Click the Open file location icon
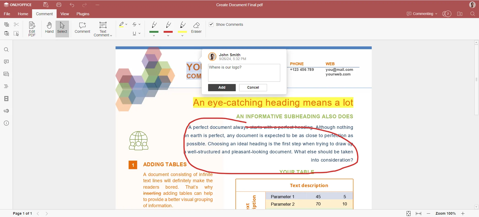 [460, 14]
